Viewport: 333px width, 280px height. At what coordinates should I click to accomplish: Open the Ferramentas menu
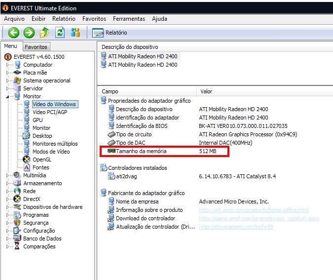click(x=129, y=19)
